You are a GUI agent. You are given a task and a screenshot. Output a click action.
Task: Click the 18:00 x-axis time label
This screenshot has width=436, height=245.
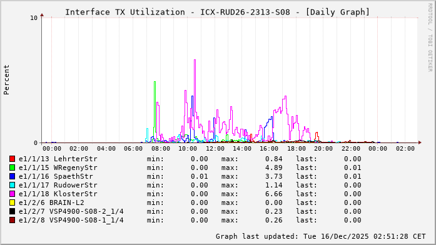297,149
